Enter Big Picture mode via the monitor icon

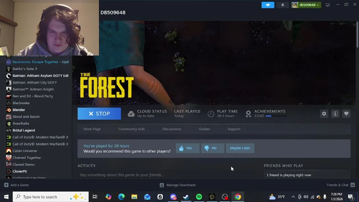pyautogui.click(x=328, y=5)
